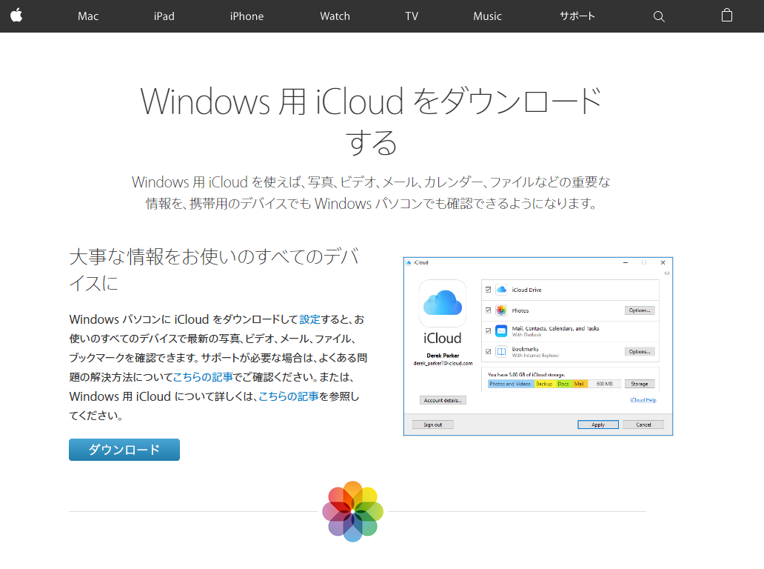Click Options button for Photos

640,310
